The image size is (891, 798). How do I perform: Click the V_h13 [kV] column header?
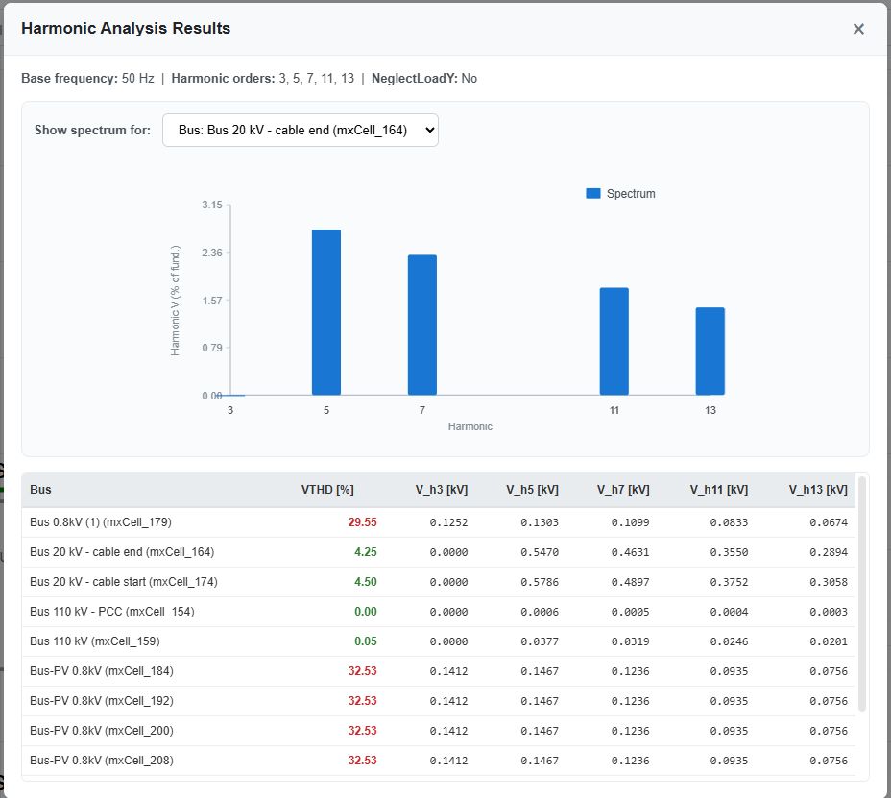(x=818, y=490)
